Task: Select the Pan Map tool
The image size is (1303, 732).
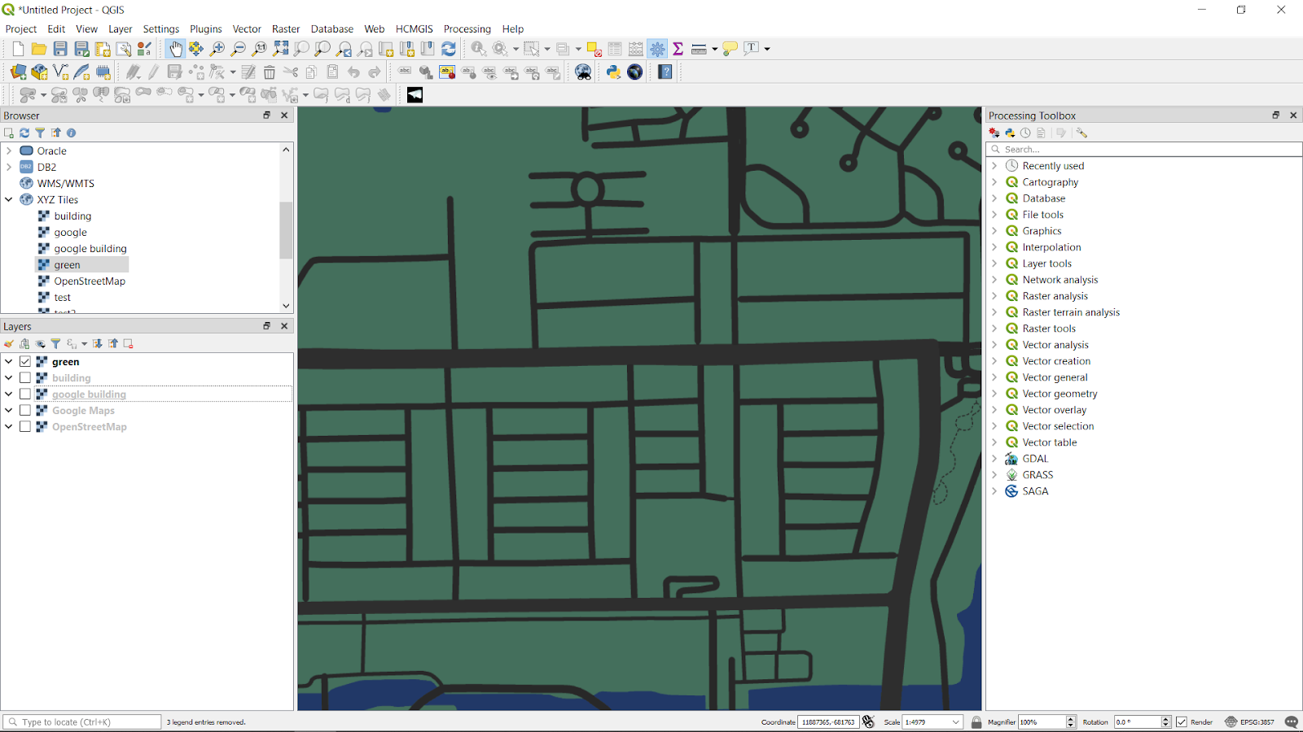Action: pyautogui.click(x=175, y=49)
